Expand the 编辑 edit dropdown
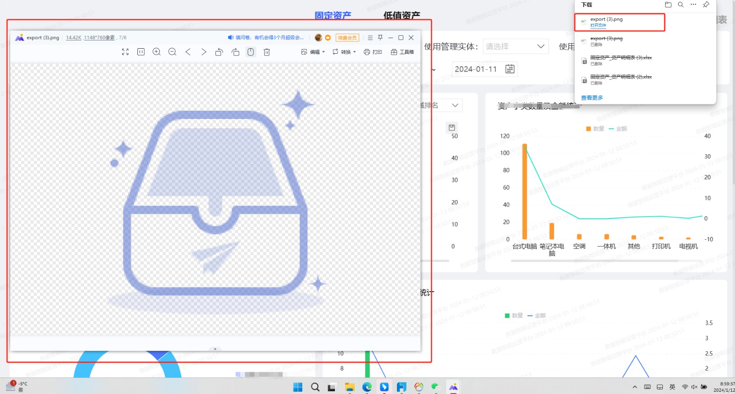This screenshot has width=735, height=394. tap(313, 52)
